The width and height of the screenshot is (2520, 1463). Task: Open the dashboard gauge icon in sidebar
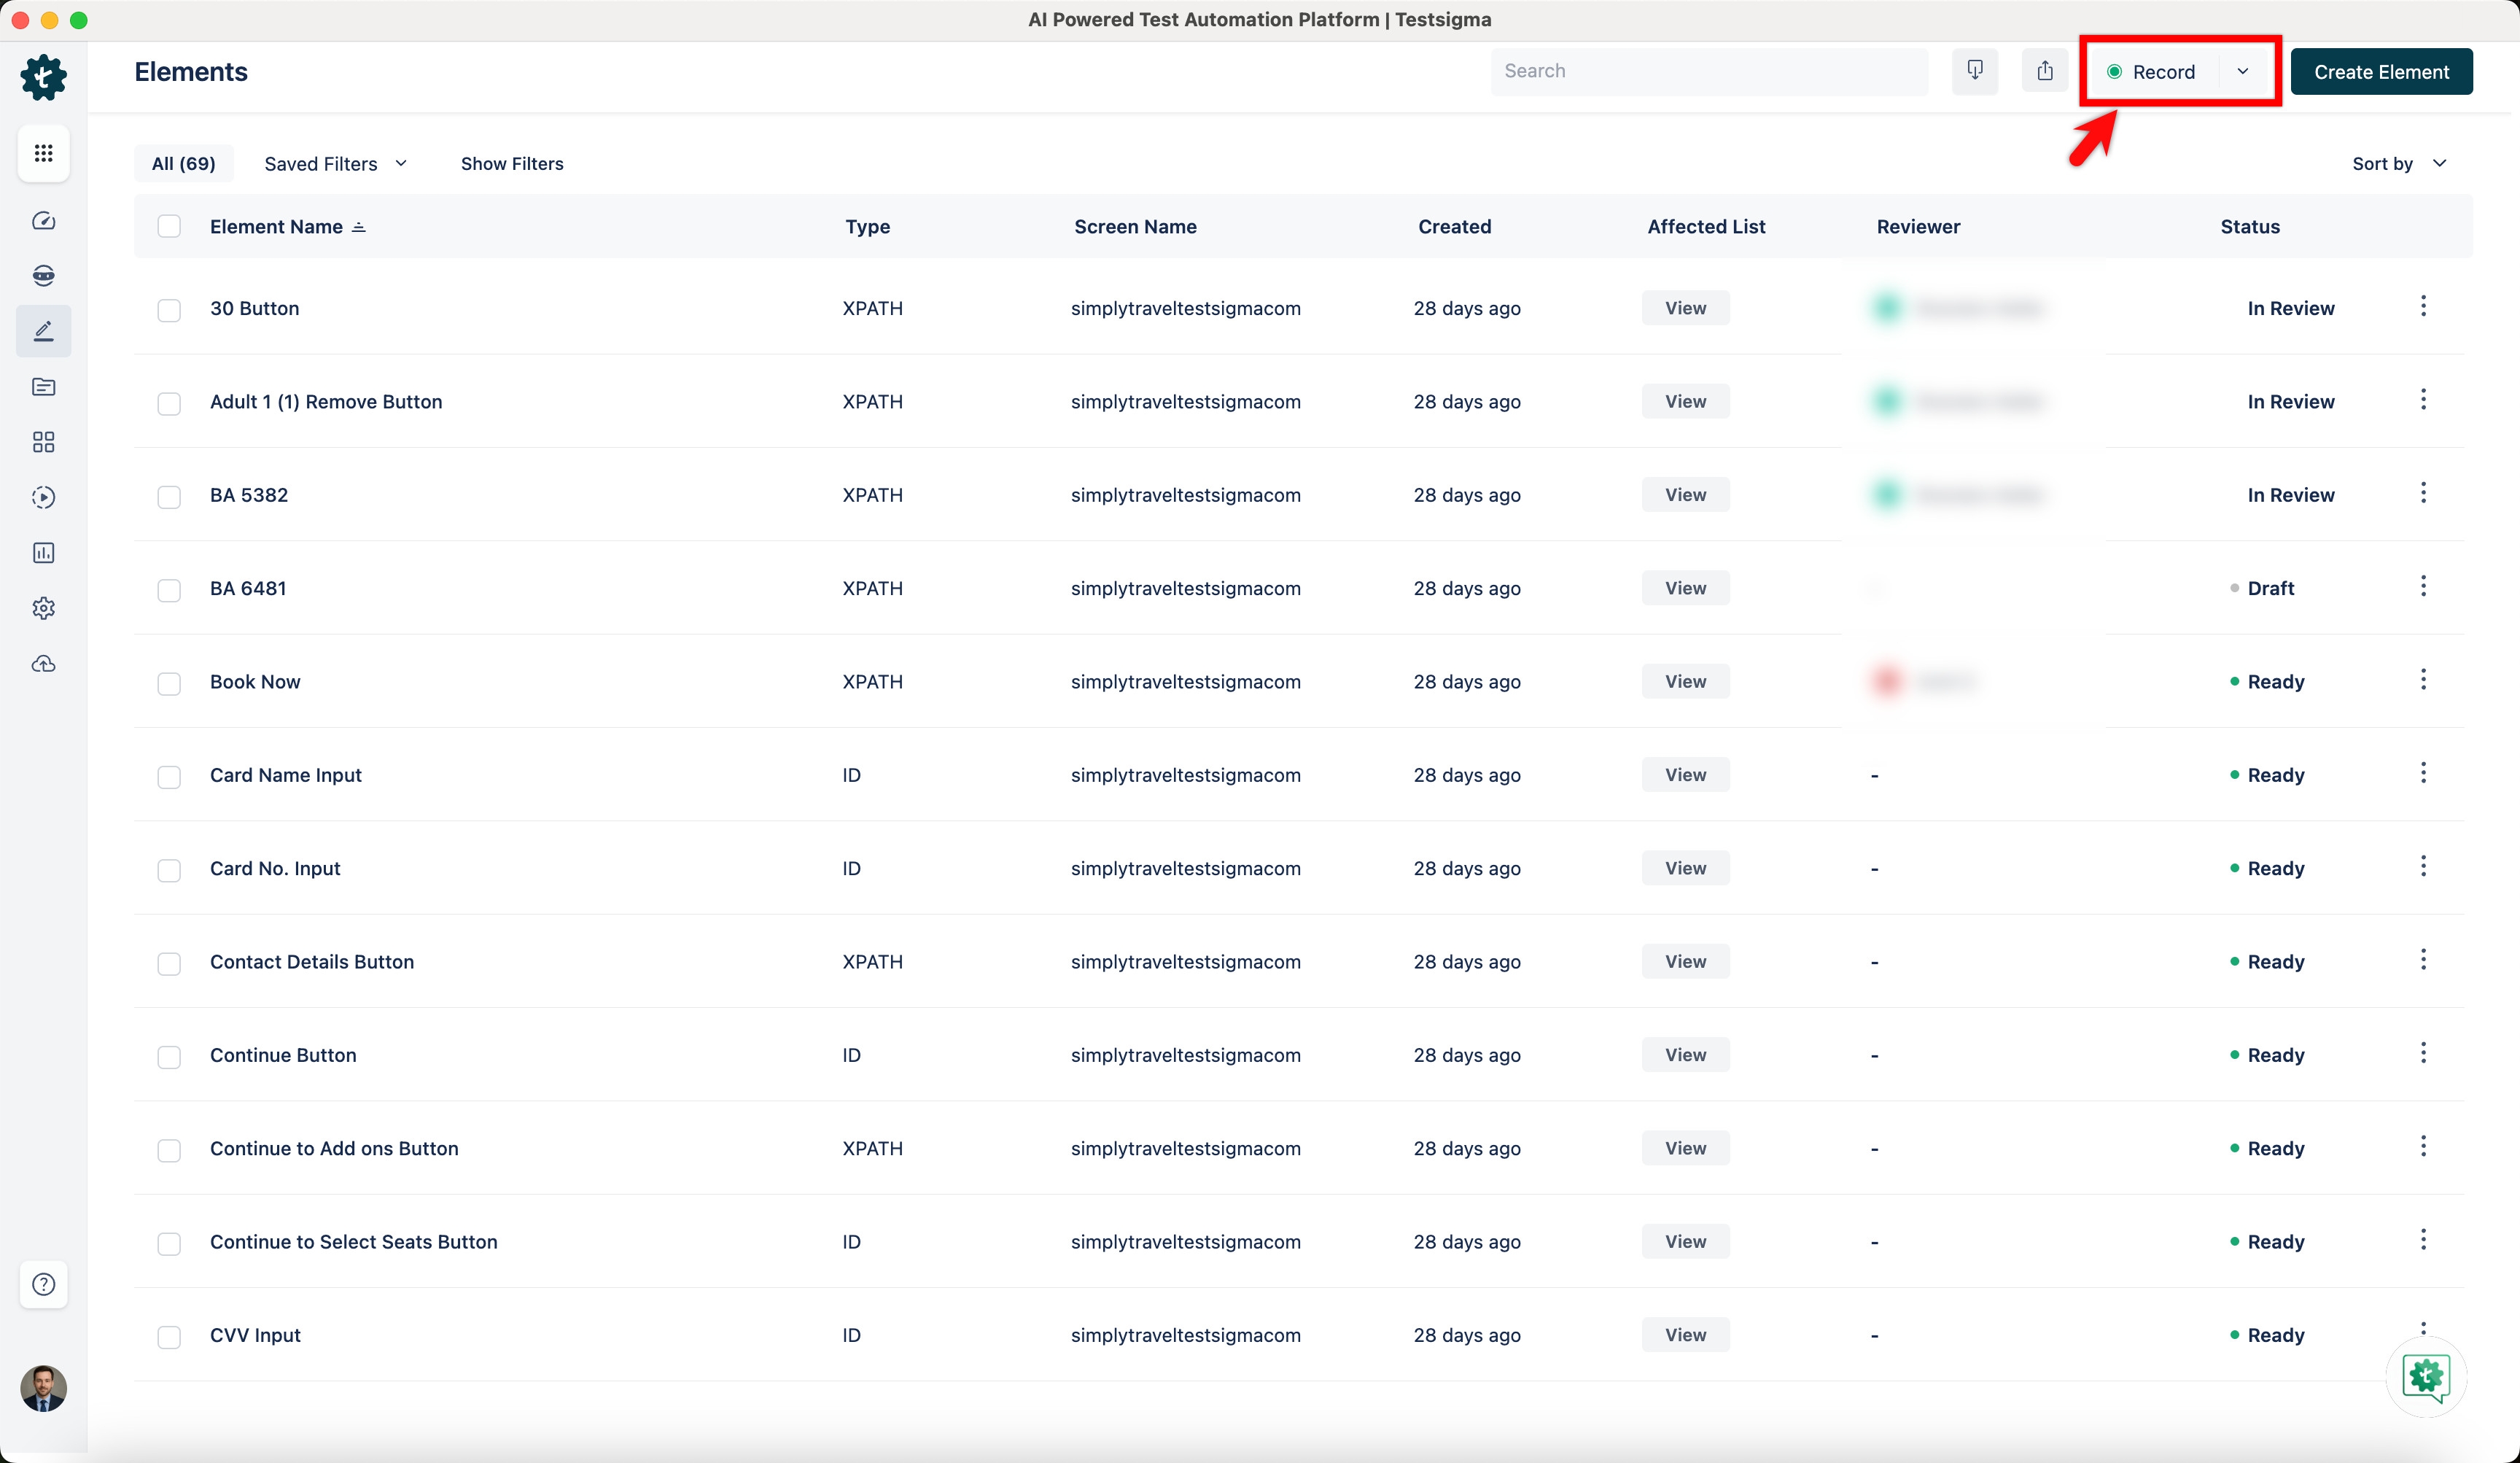click(43, 221)
